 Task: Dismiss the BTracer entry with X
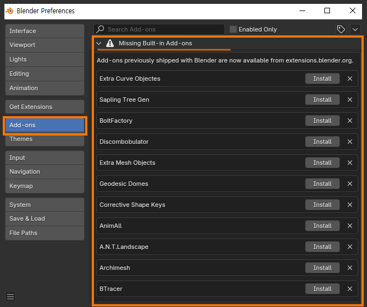tap(350, 289)
